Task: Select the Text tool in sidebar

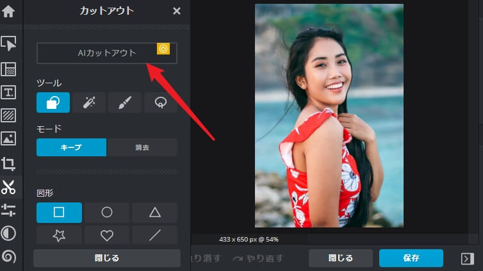Action: 8,92
